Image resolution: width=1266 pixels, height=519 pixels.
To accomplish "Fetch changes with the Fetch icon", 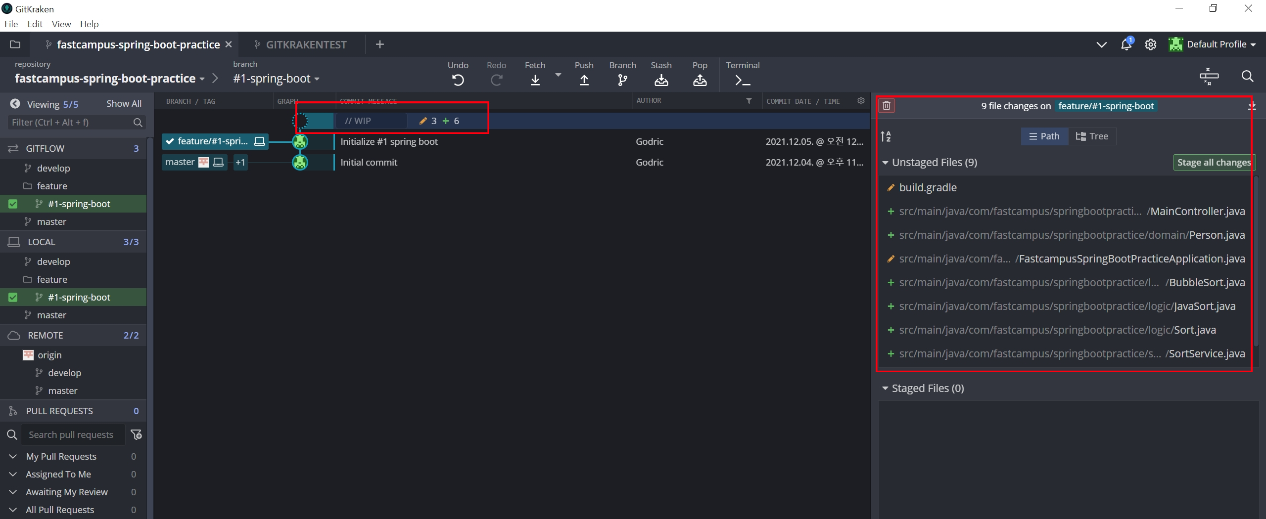I will 535,80.
